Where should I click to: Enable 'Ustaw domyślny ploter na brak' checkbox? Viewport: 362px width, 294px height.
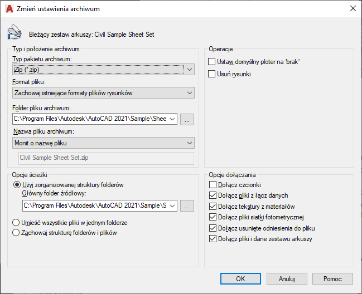coord(212,62)
